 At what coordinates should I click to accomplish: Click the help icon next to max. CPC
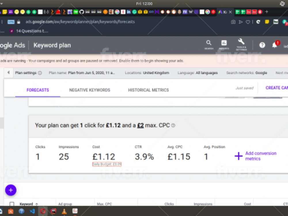coord(173,125)
